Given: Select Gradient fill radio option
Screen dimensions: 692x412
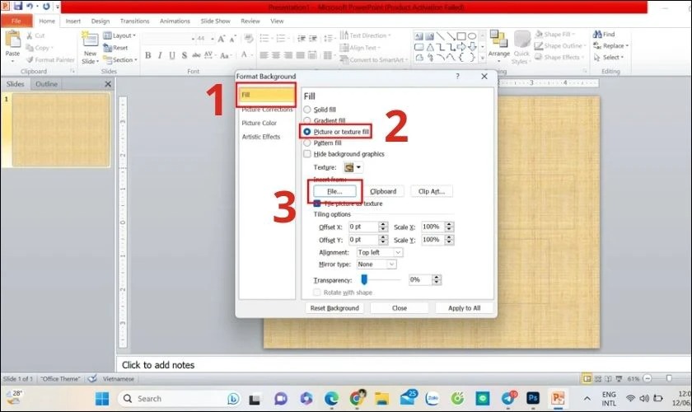Looking at the screenshot, I should coord(307,120).
